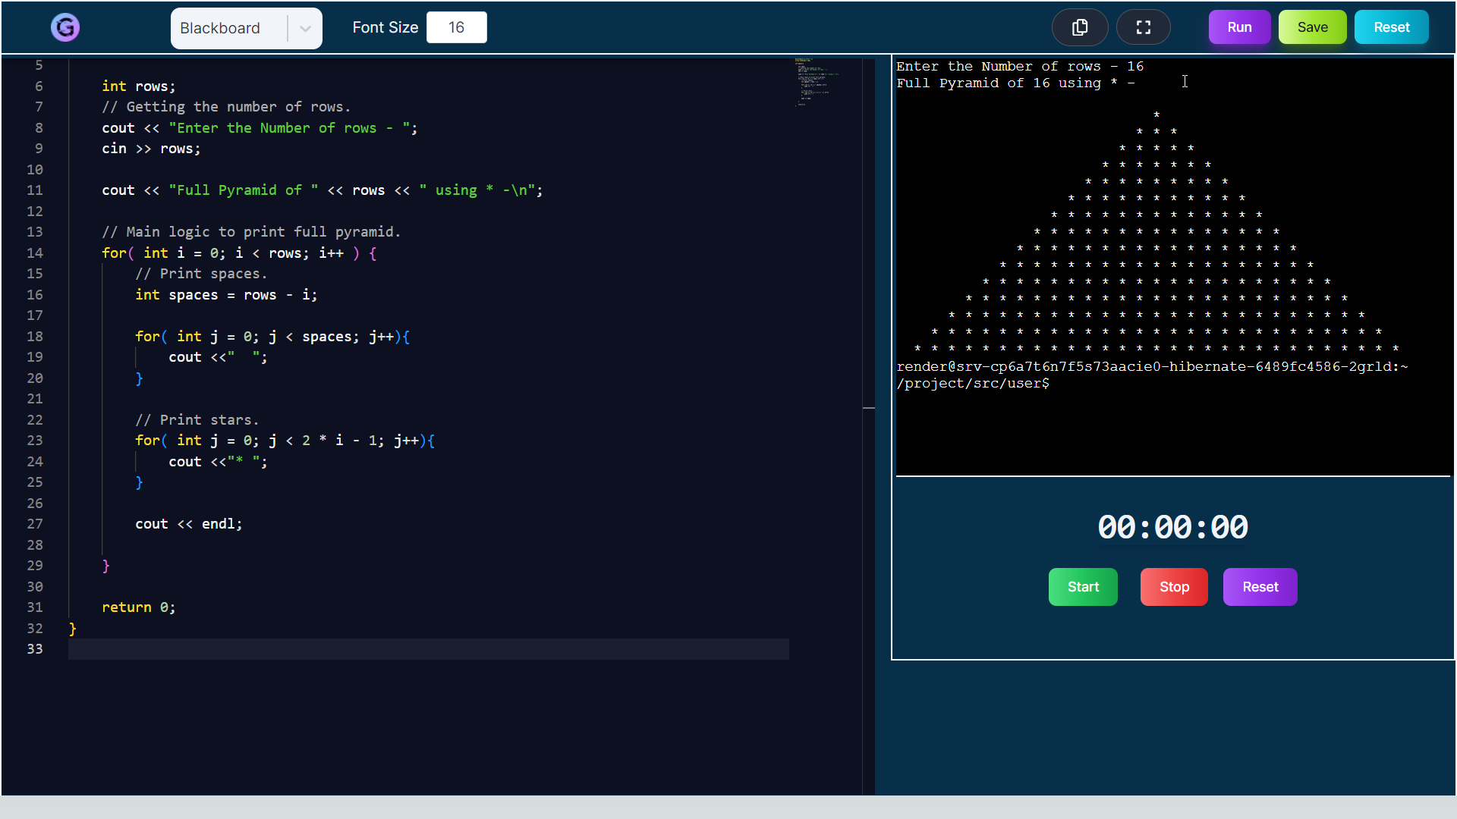Click the copy code icon
The width and height of the screenshot is (1457, 819).
coord(1080,27)
